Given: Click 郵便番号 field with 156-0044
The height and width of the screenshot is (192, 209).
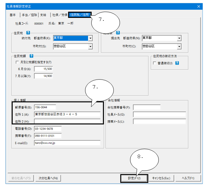Looking at the screenshot, I should point(45,107).
